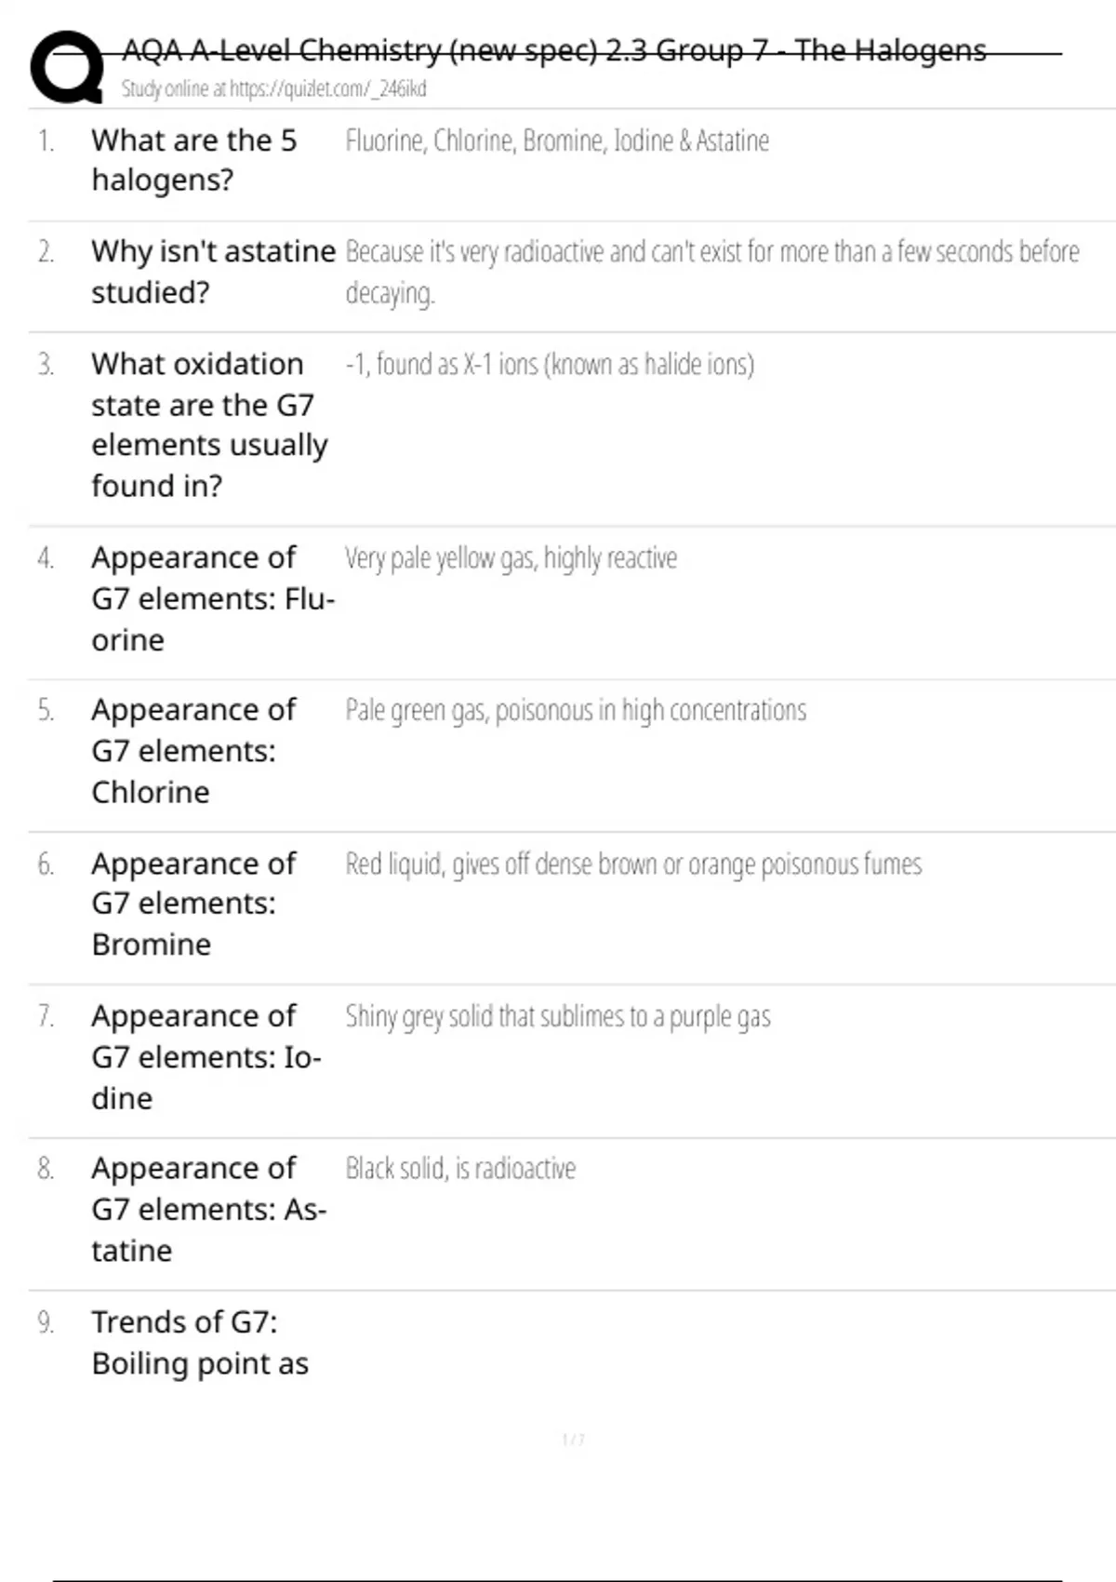Click the "Shiny grey solid" iodine answer
Screen dimensions: 1116x1582
click(558, 1016)
